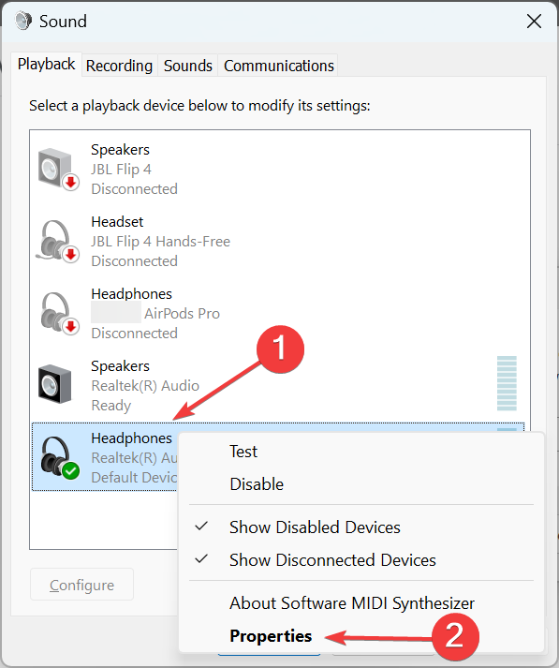This screenshot has height=668, width=559.
Task: Select the Realtek Speakers device icon
Action: (x=54, y=384)
